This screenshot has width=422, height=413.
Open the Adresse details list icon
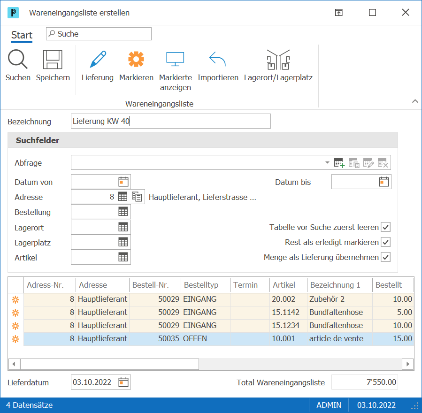(x=137, y=197)
